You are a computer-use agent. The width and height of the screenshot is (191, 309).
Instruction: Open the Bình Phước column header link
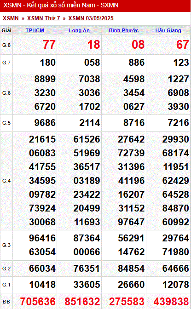click(124, 30)
